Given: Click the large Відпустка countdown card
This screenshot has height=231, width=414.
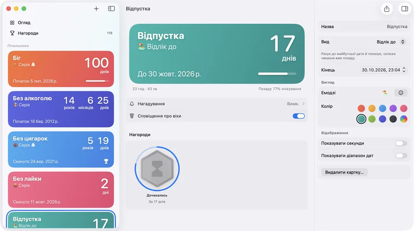Looking at the screenshot, I should tap(217, 54).
